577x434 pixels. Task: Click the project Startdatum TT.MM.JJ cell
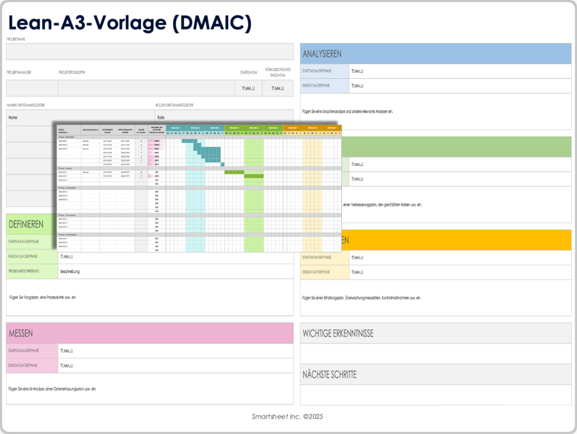(248, 88)
